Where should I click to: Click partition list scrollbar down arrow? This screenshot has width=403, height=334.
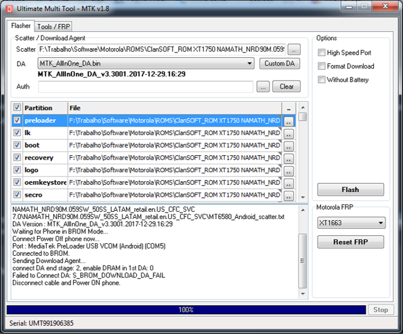pyautogui.click(x=303, y=197)
